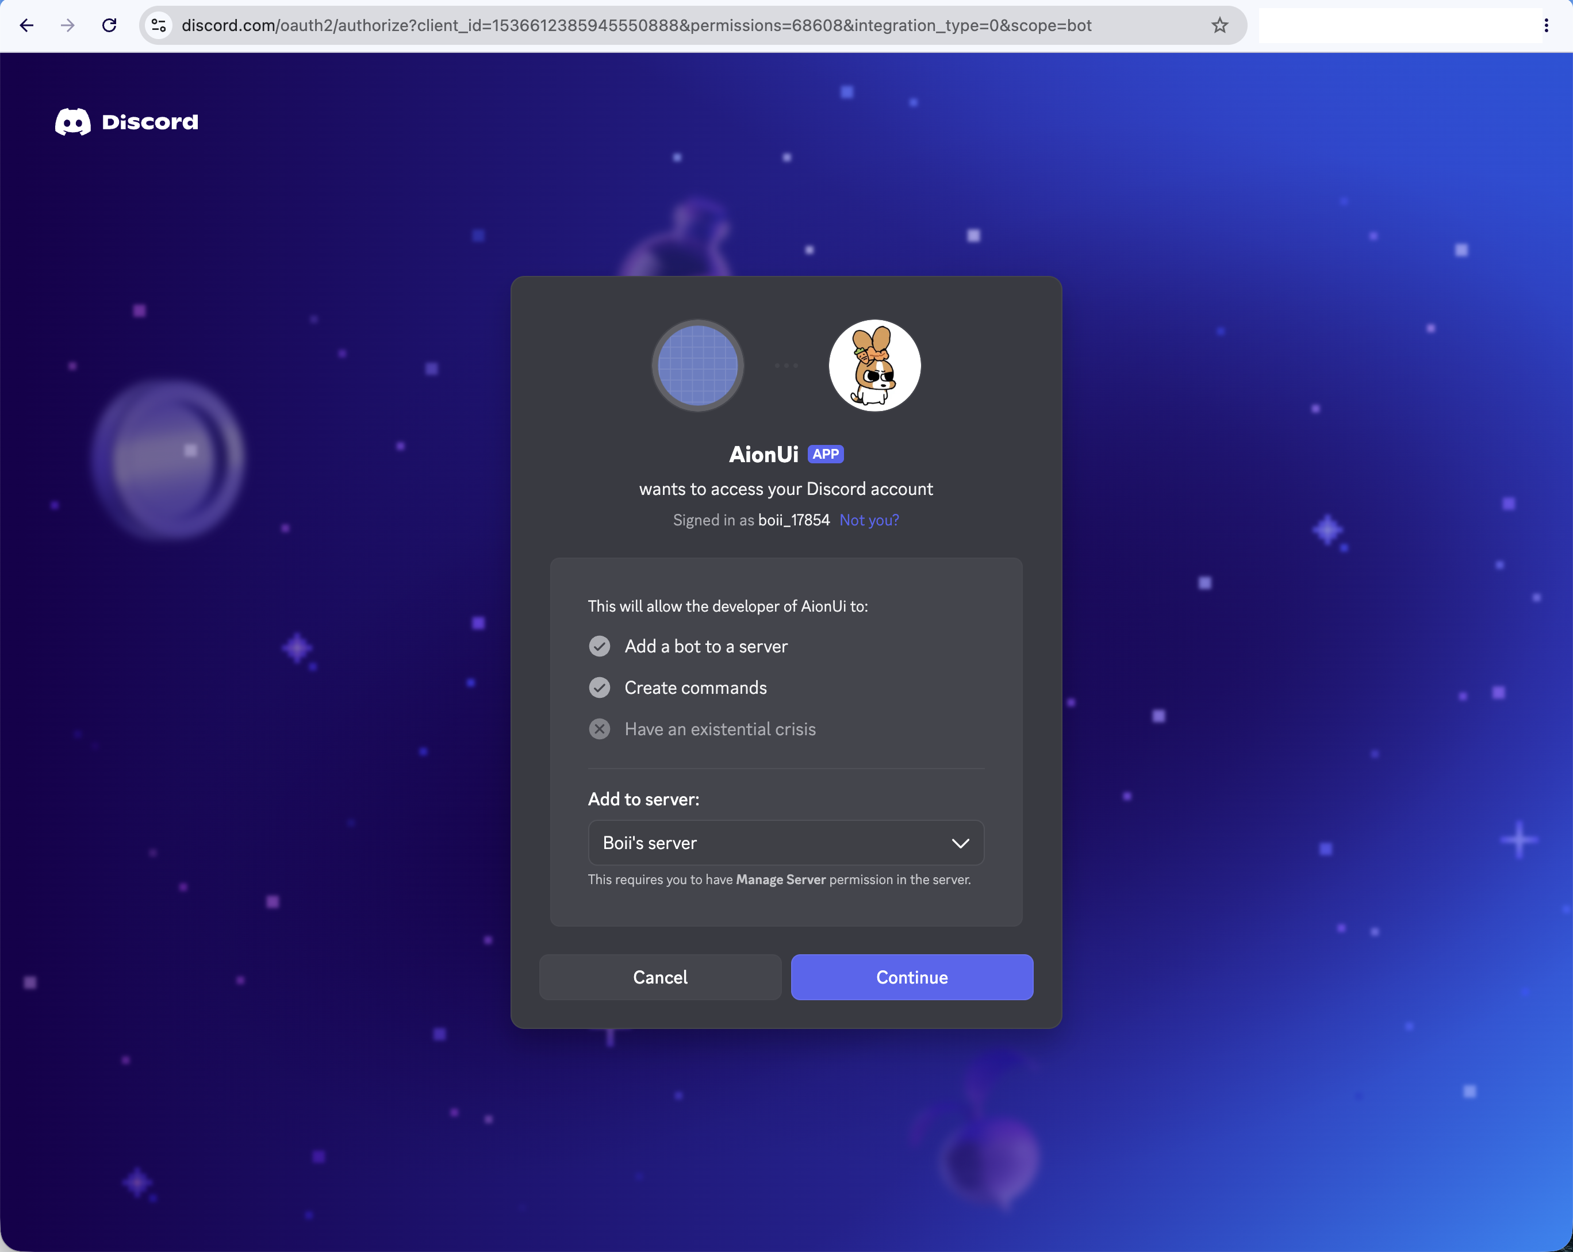
Task: Click the Continue button
Action: point(912,977)
